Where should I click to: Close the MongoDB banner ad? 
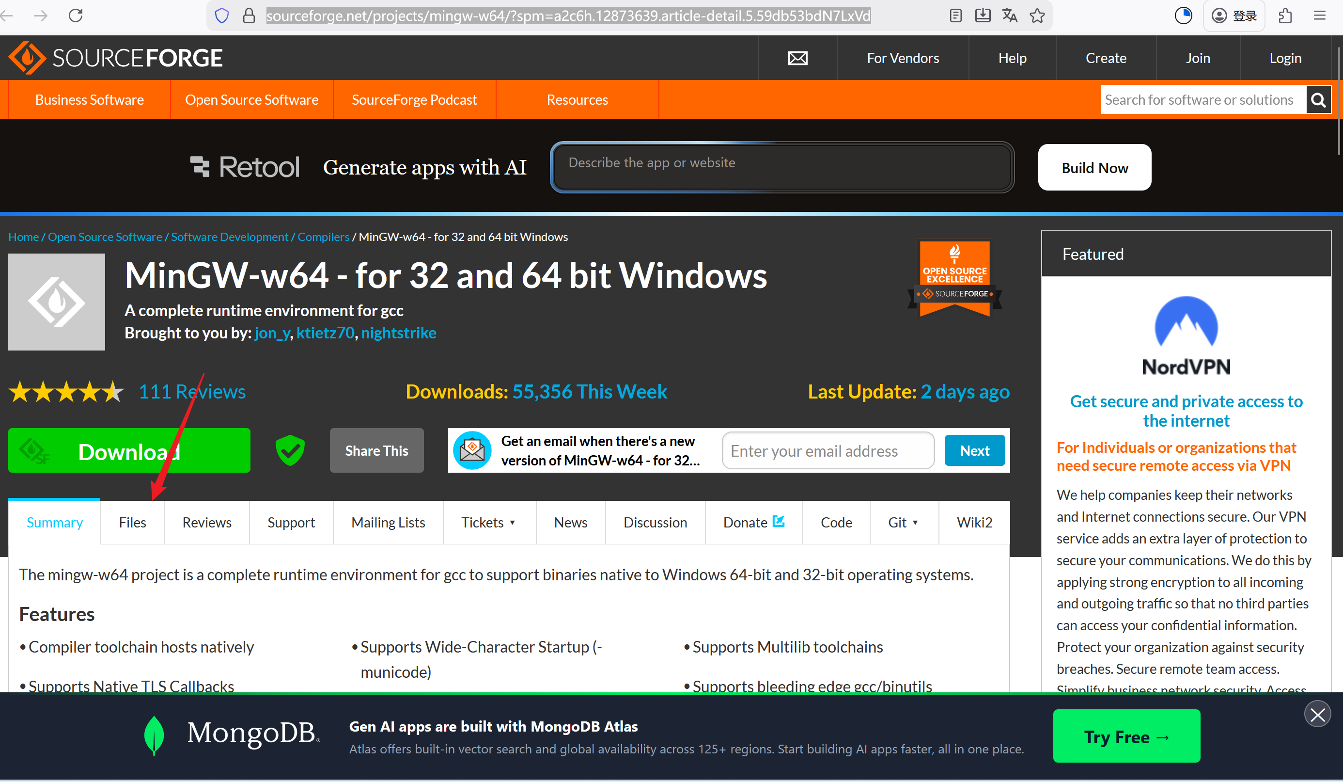tap(1318, 714)
